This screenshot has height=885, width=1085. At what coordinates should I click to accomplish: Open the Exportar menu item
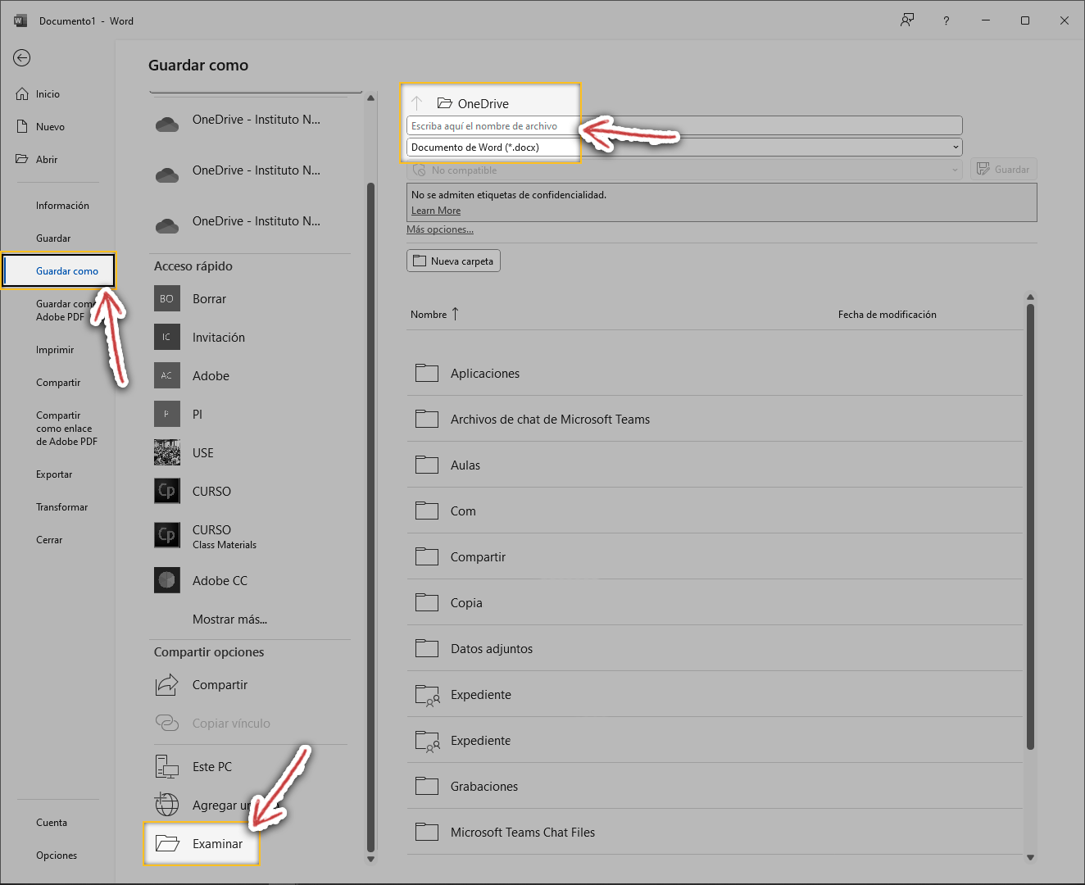(x=54, y=474)
